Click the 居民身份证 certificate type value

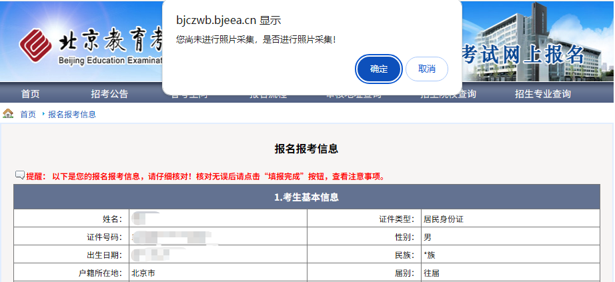coord(443,219)
